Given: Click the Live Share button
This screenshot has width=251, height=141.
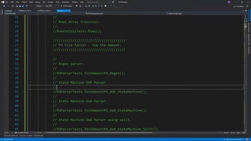Looking at the screenshot, I should click(x=238, y=6).
